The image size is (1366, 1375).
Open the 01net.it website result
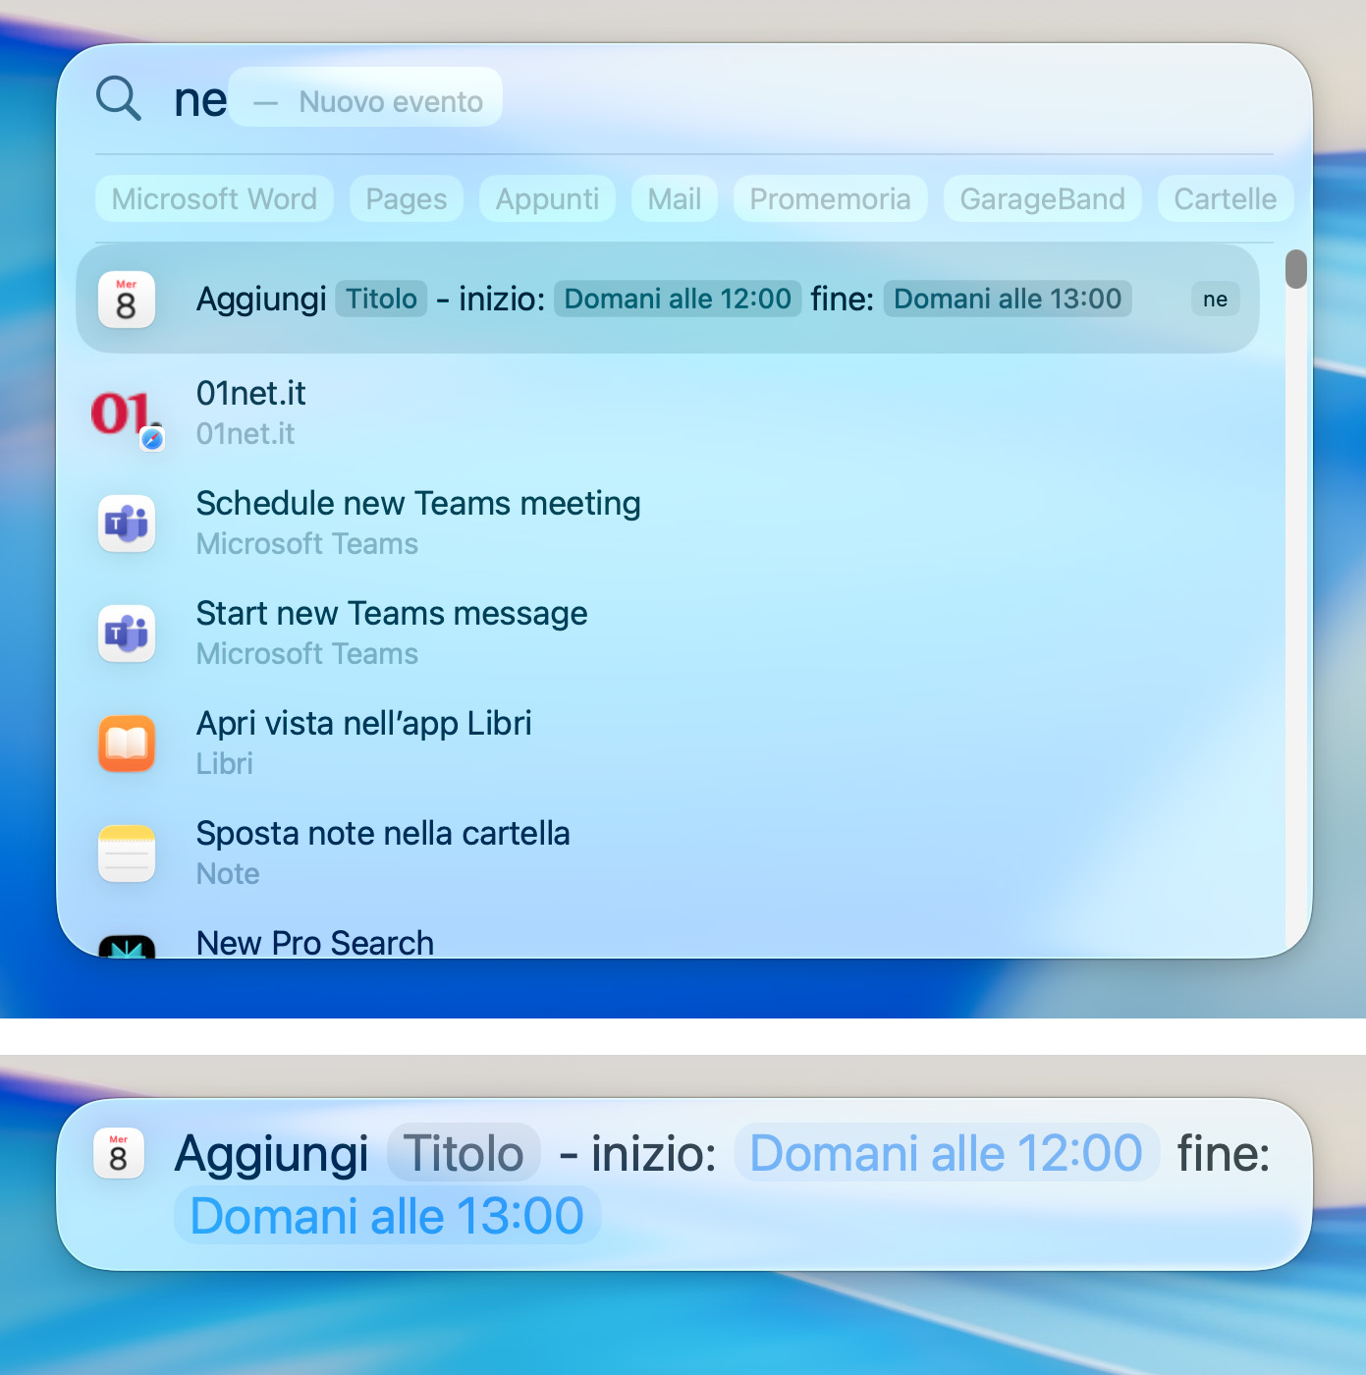(x=668, y=413)
